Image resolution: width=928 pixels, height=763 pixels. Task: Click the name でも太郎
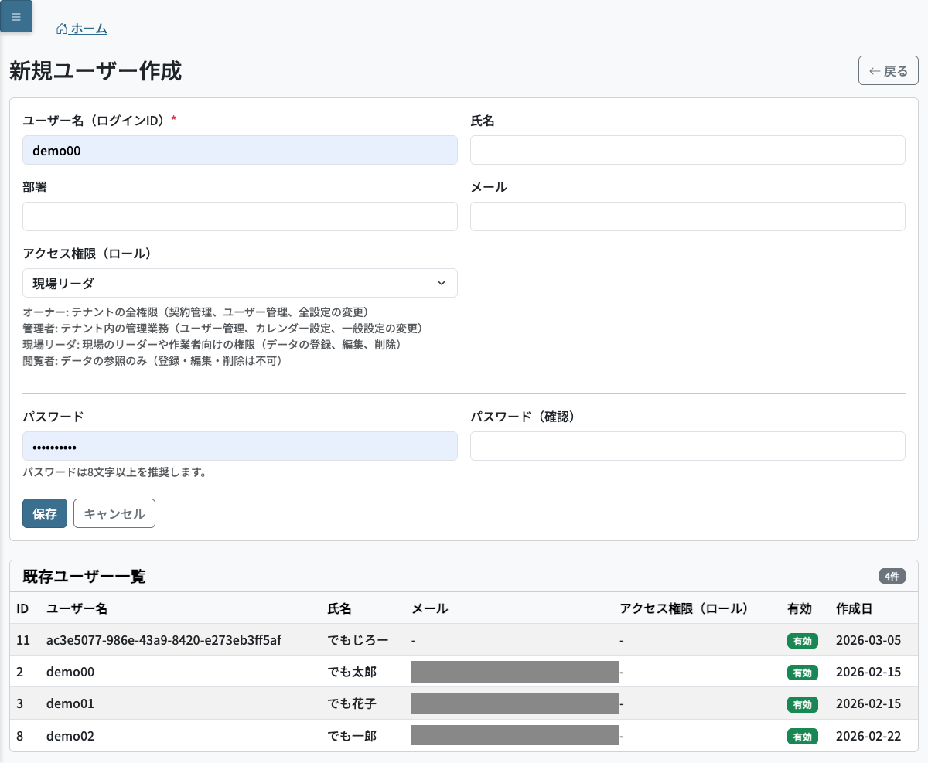(352, 672)
